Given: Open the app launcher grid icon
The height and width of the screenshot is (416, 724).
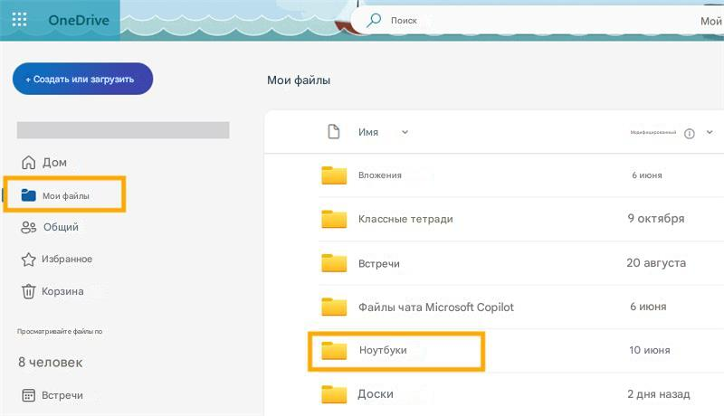Looking at the screenshot, I should coord(19,19).
